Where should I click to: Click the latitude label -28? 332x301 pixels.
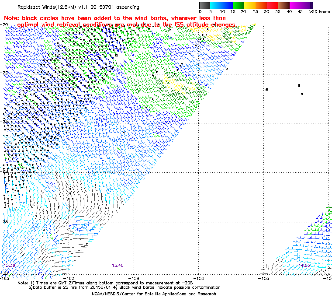(x=4, y=222)
